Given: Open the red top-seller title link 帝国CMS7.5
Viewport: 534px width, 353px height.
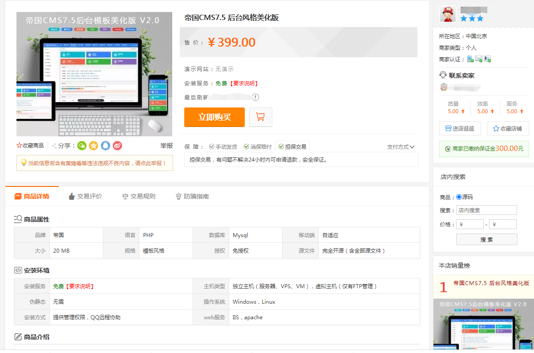Looking at the screenshot, I should coord(491,283).
